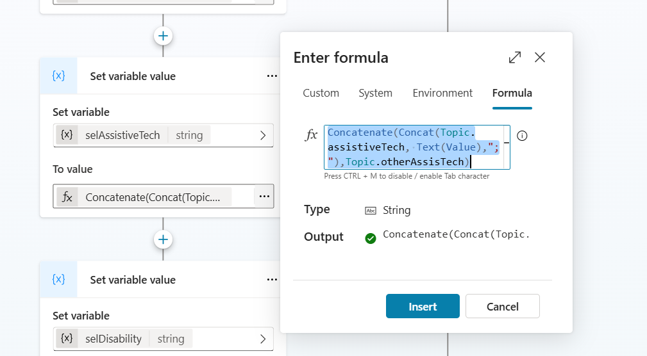Click the Concatenate formula in the To value field

pyautogui.click(x=153, y=197)
